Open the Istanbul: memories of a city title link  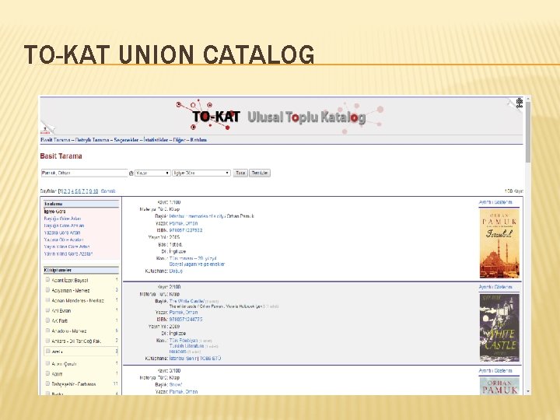[197, 216]
